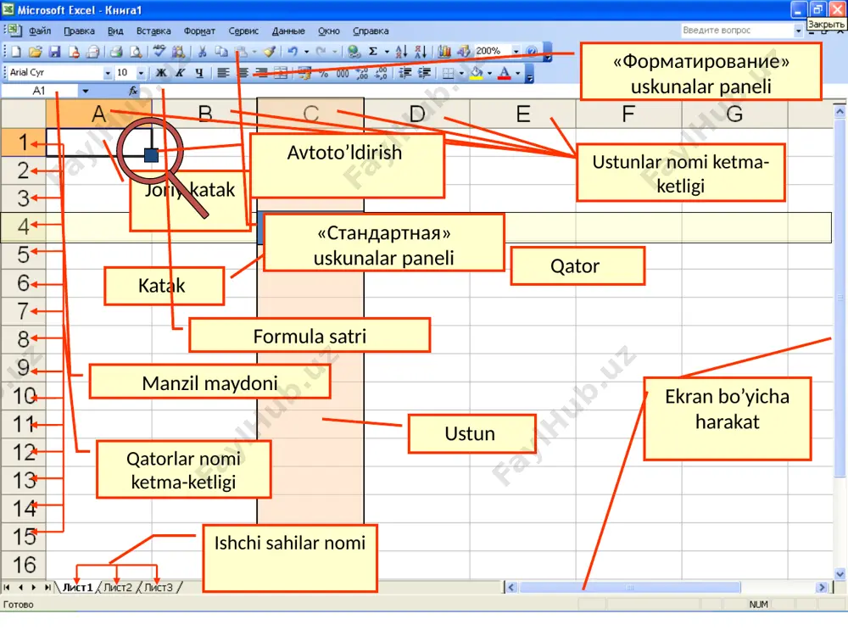Cut the selection with the scissors icon

(x=203, y=52)
